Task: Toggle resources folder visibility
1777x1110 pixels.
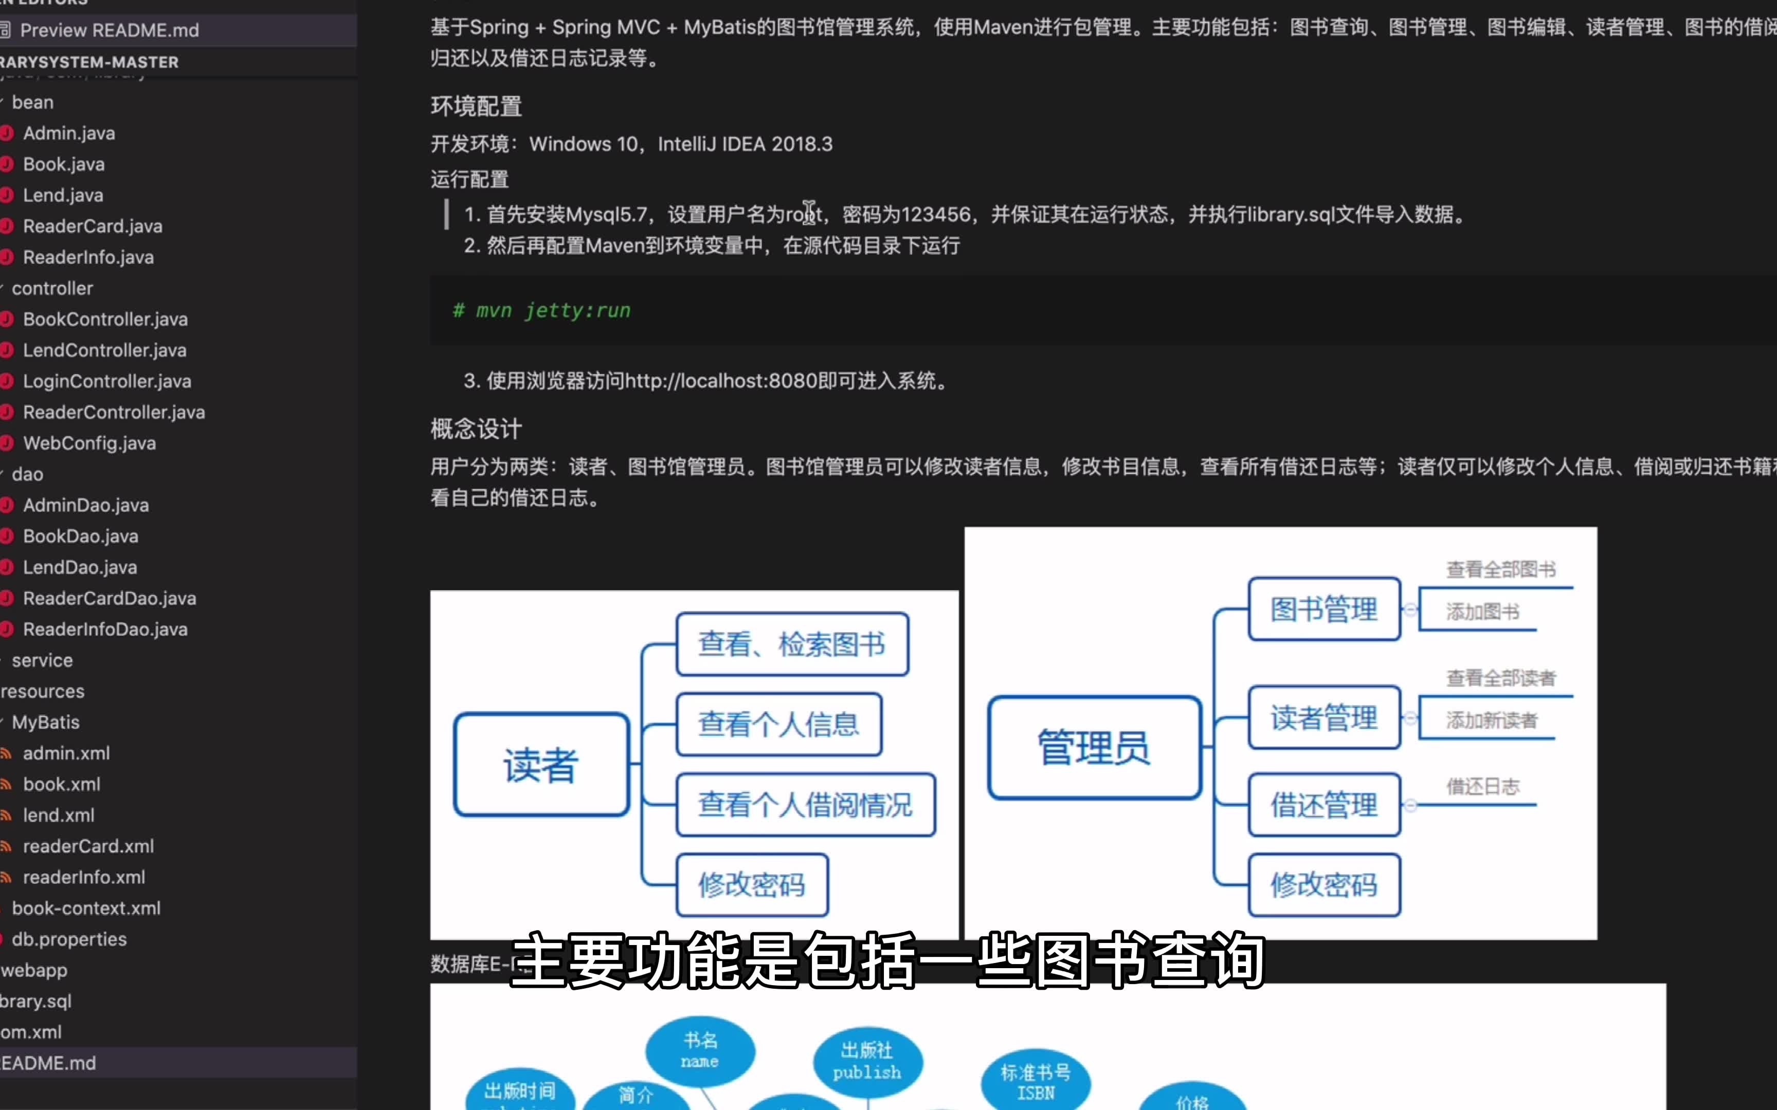Action: coord(42,691)
